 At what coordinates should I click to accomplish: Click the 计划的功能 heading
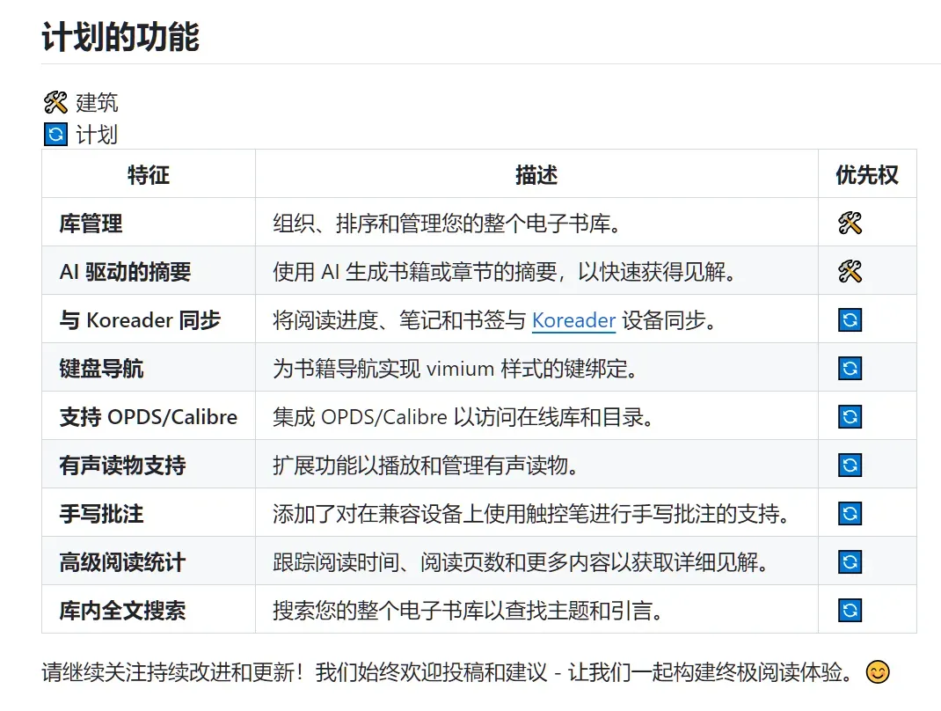[x=120, y=37]
